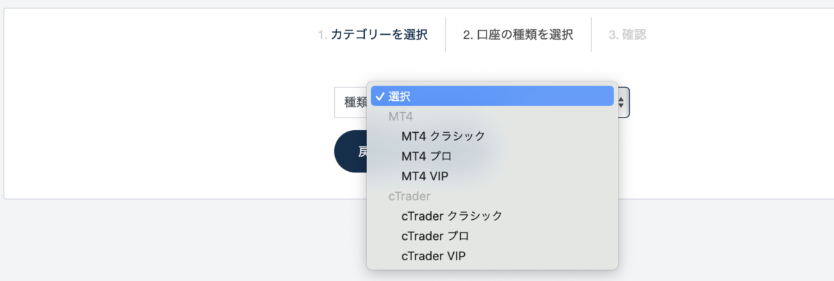Click the MT4 group header in the list
Screen dimensions: 834x281
(x=400, y=116)
